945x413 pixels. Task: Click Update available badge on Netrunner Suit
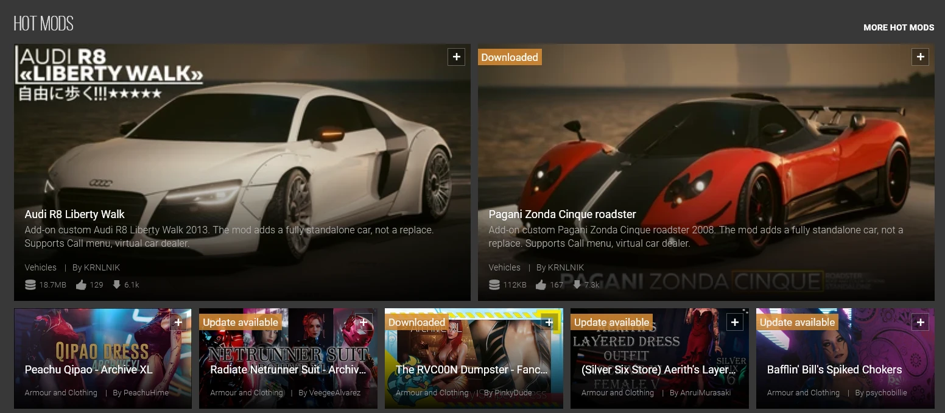tap(241, 322)
